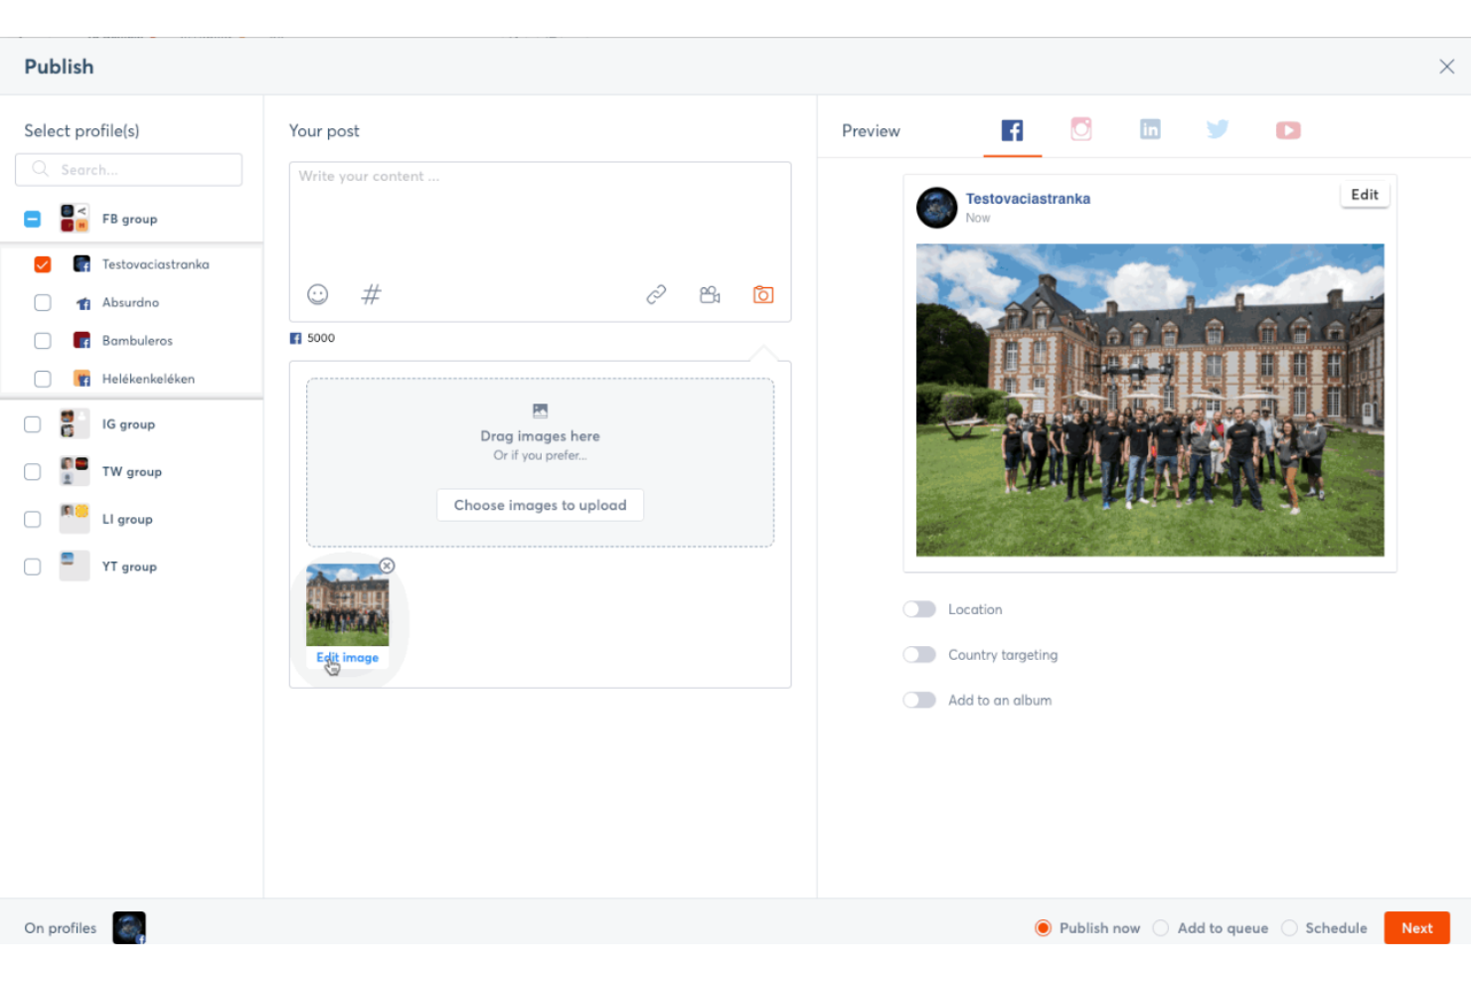Attach a link to the post

coord(656,294)
